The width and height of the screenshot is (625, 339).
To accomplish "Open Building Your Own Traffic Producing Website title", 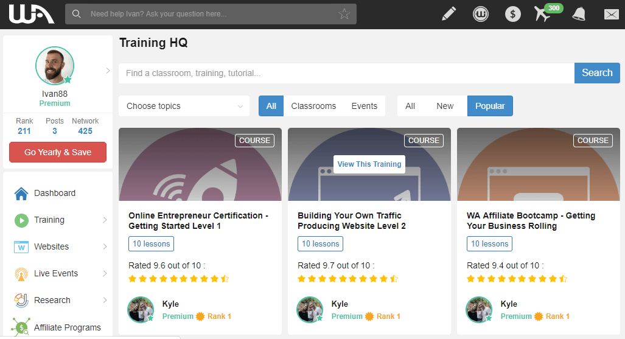I will [x=352, y=220].
